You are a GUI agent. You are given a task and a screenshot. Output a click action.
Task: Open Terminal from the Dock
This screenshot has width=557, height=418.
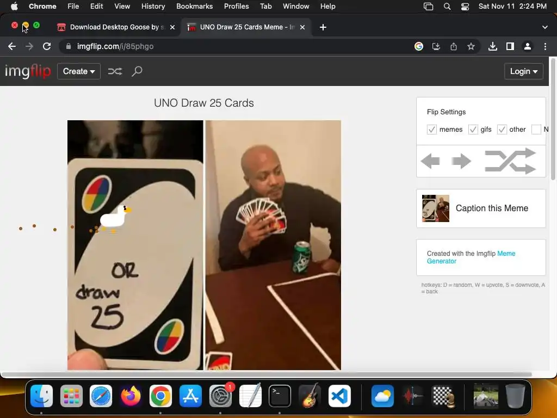pos(280,396)
